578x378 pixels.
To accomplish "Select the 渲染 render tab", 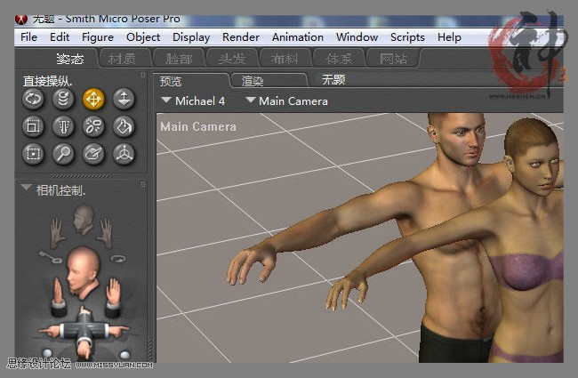I will 269,81.
